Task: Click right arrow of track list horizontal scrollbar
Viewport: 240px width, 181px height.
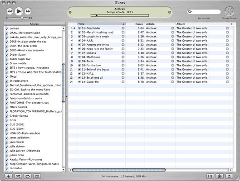Action: [x=231, y=170]
